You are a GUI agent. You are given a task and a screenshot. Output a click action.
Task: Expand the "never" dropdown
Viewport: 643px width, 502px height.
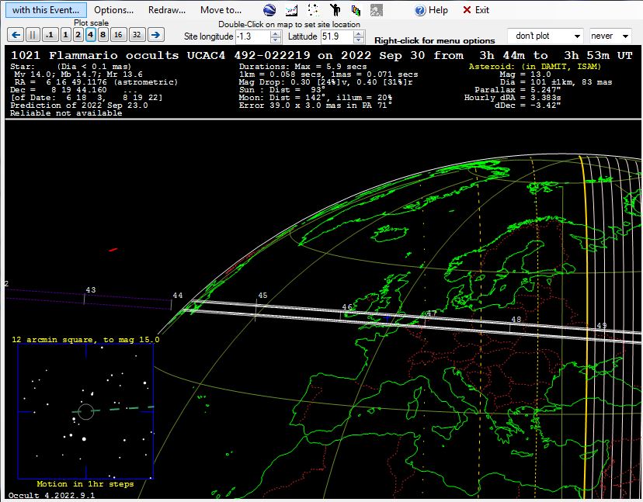(x=611, y=36)
